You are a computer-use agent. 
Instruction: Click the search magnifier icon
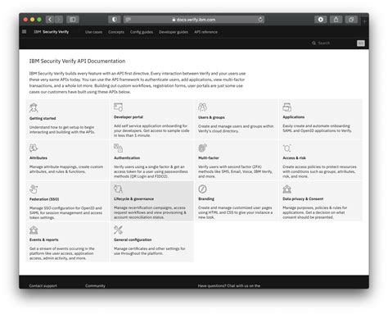314,43
